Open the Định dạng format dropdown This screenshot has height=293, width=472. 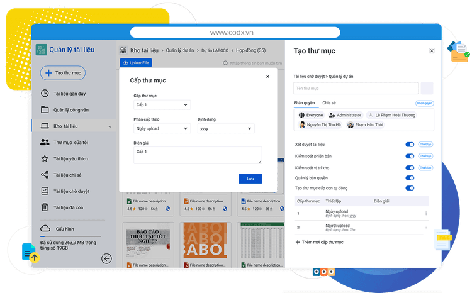(x=225, y=128)
